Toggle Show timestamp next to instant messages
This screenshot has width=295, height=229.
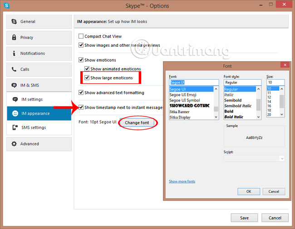(81, 107)
